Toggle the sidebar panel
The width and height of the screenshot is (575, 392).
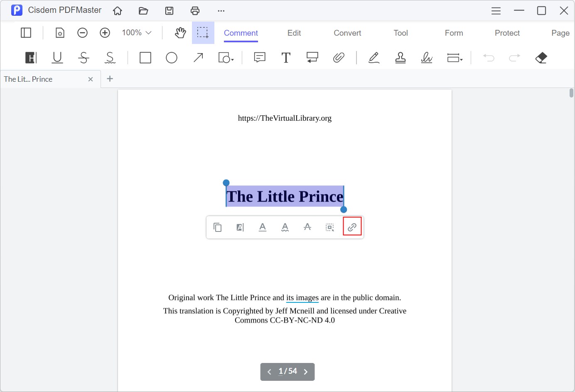click(26, 32)
